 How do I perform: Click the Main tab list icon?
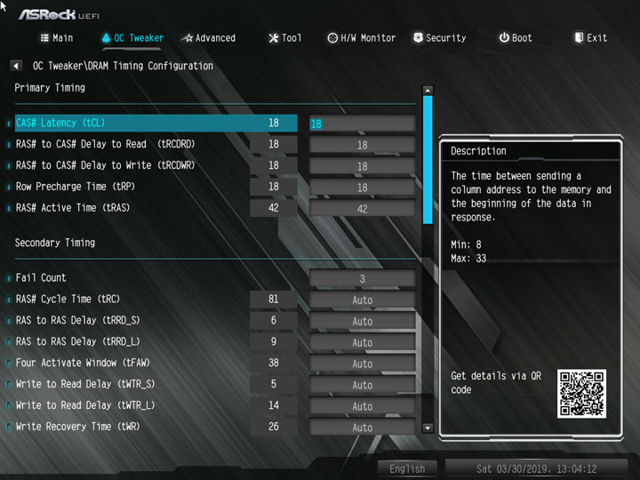point(44,38)
